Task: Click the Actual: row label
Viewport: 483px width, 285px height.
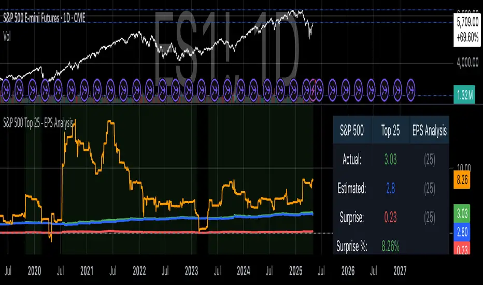Action: [x=352, y=159]
